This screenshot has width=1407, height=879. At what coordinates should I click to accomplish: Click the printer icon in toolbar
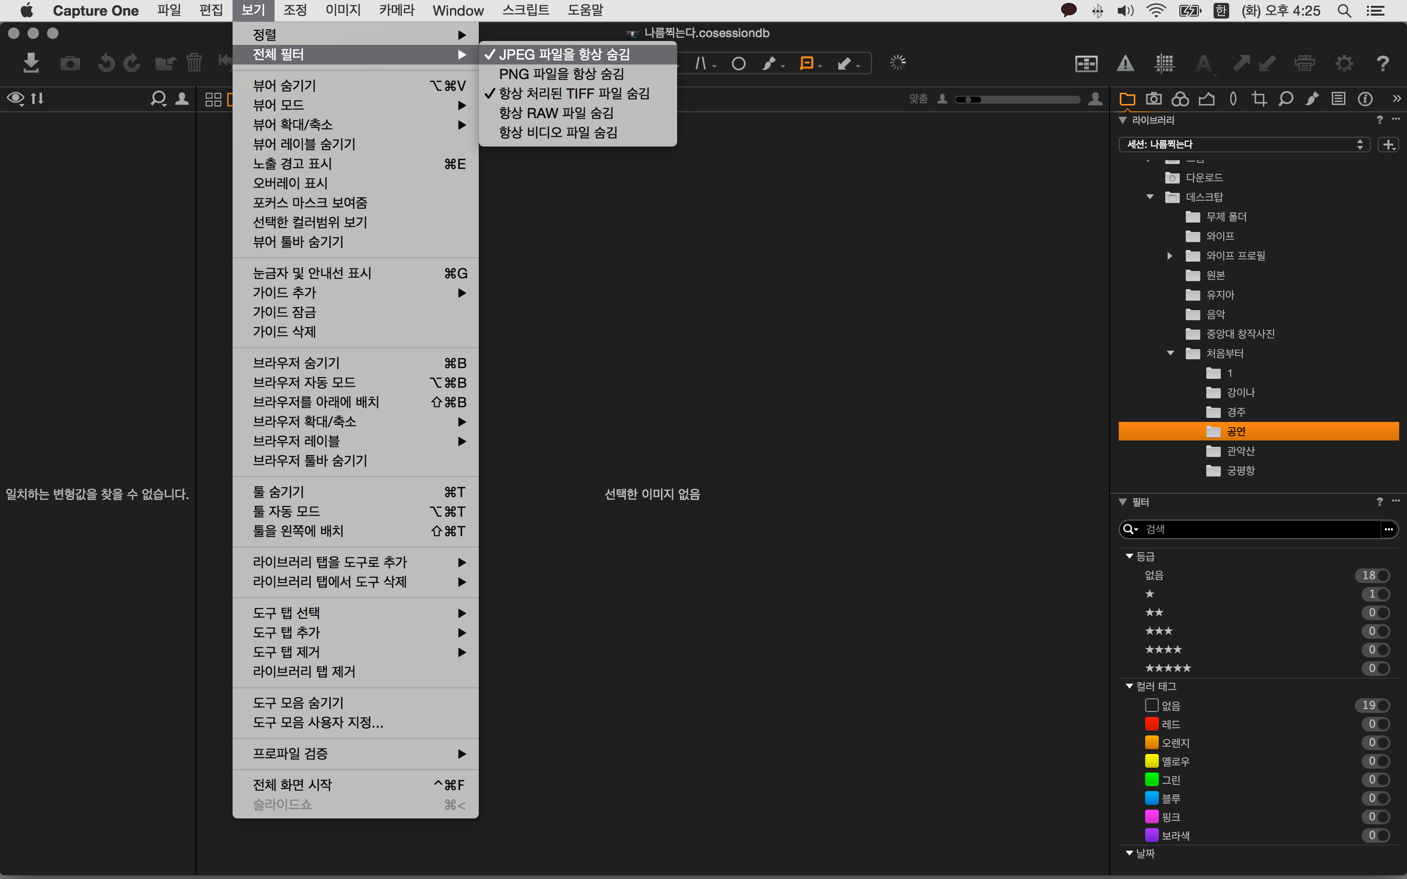coord(1305,63)
